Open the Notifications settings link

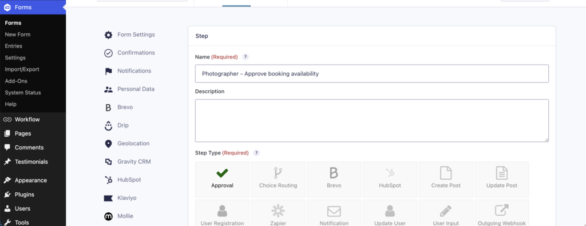pos(134,71)
